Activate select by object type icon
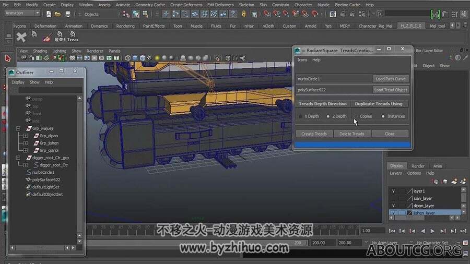This screenshot has height=264, width=470. (x=136, y=14)
